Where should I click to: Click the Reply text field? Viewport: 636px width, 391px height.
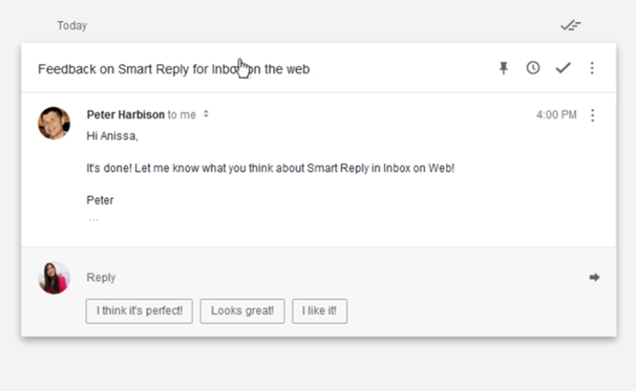pos(333,277)
